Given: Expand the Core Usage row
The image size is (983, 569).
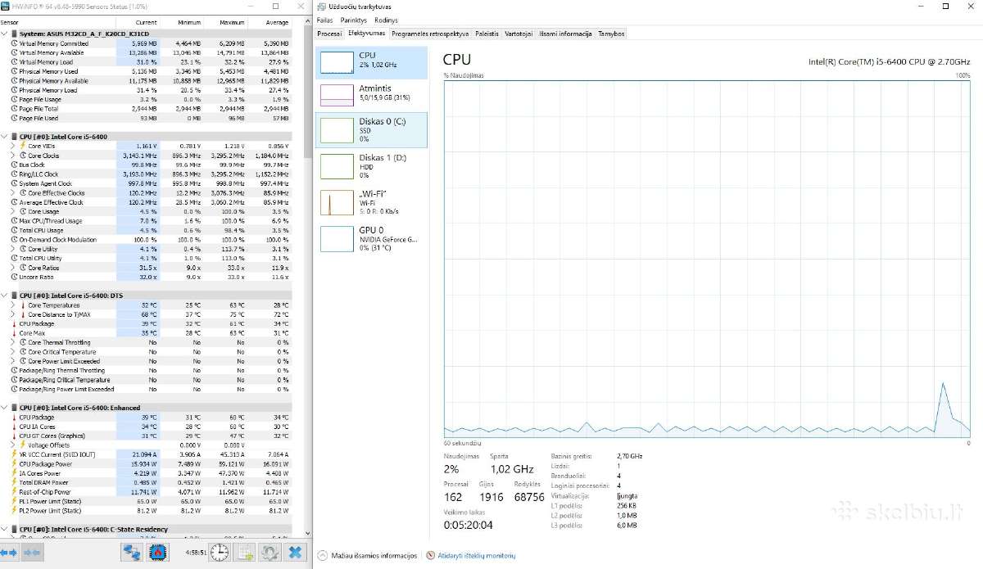Looking at the screenshot, I should coord(14,211).
